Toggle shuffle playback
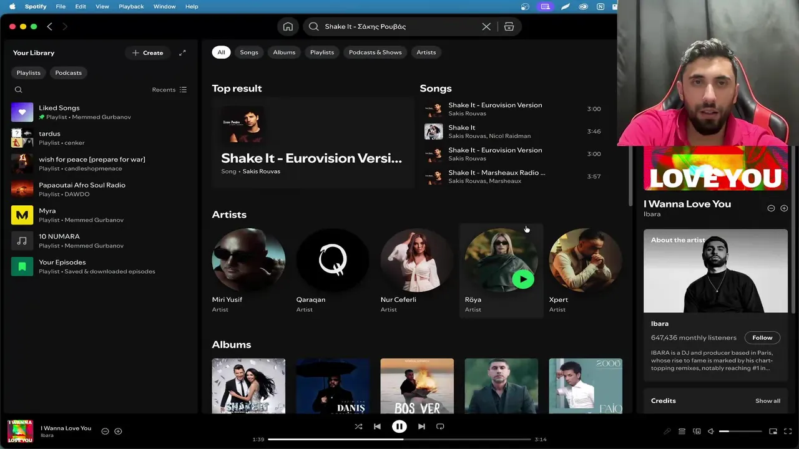 click(358, 427)
